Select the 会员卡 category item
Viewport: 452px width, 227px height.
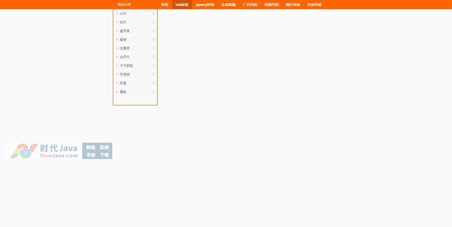point(125,57)
